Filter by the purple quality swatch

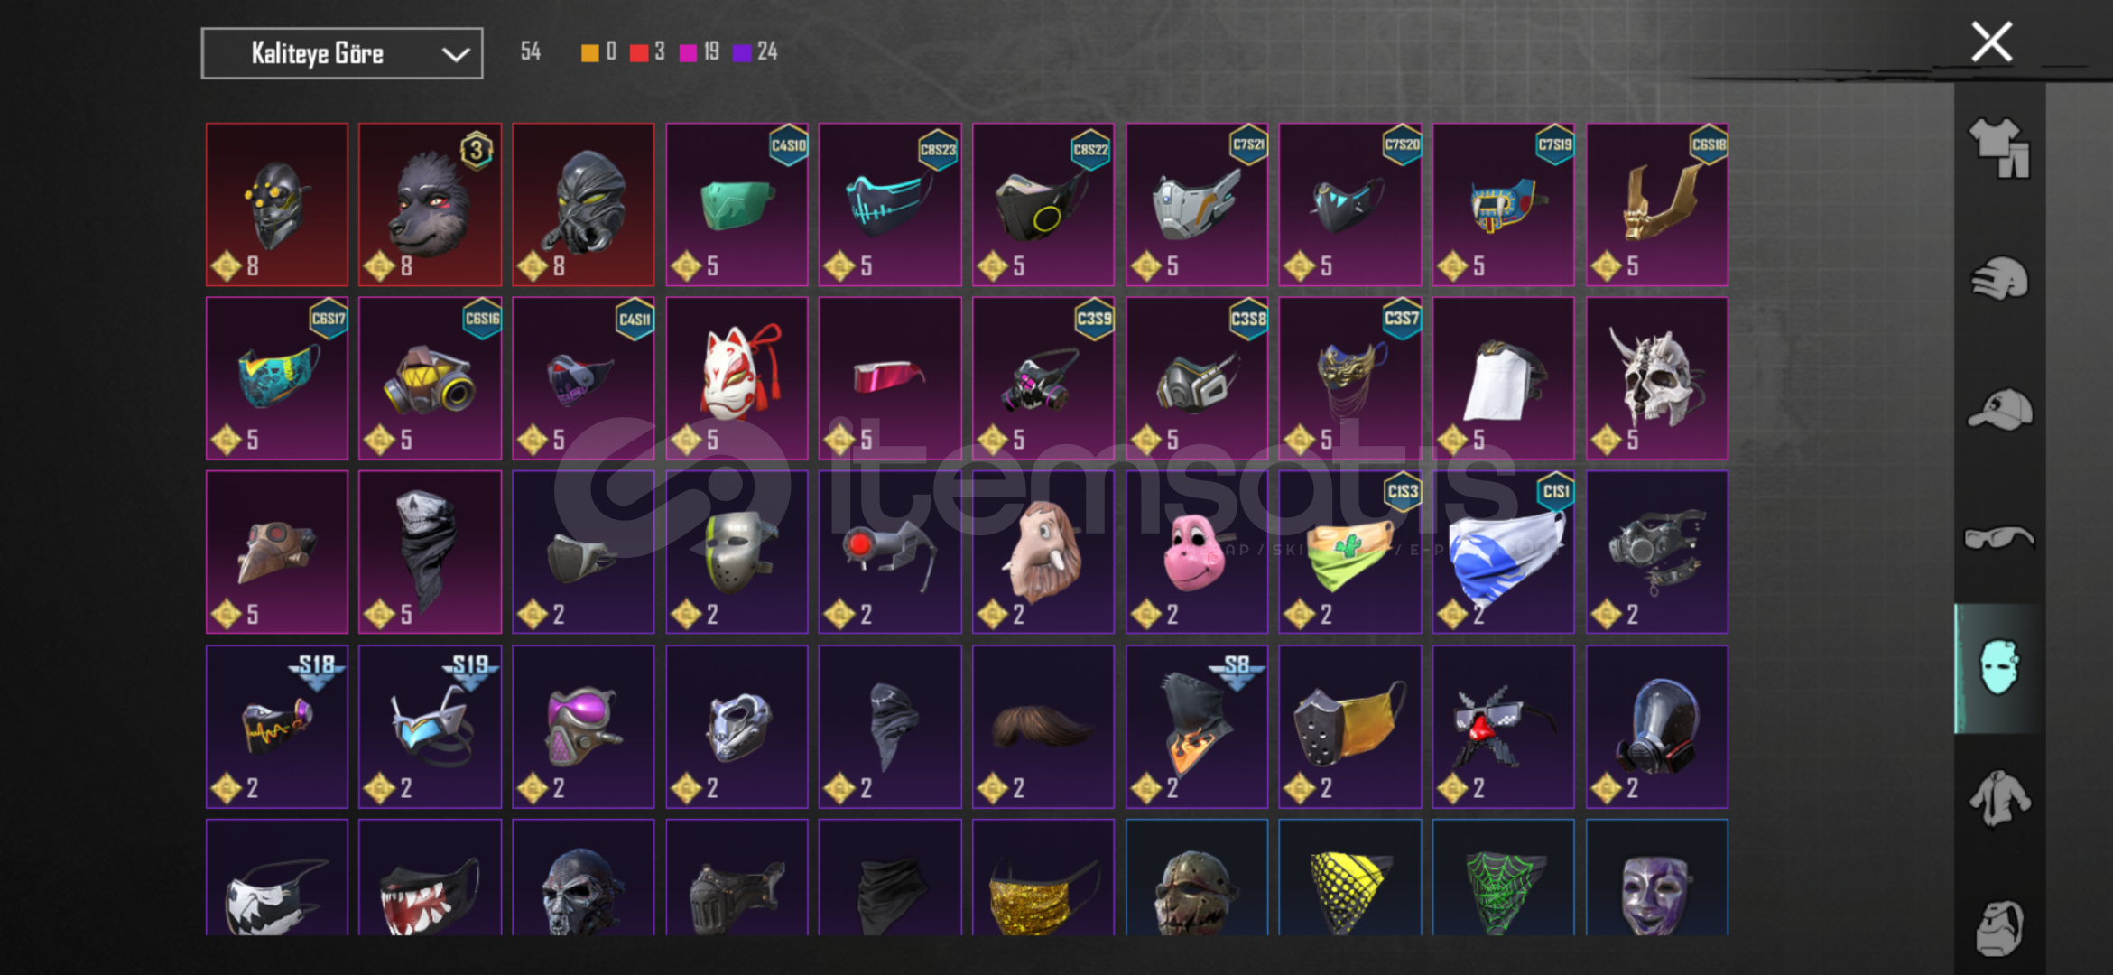click(x=742, y=52)
